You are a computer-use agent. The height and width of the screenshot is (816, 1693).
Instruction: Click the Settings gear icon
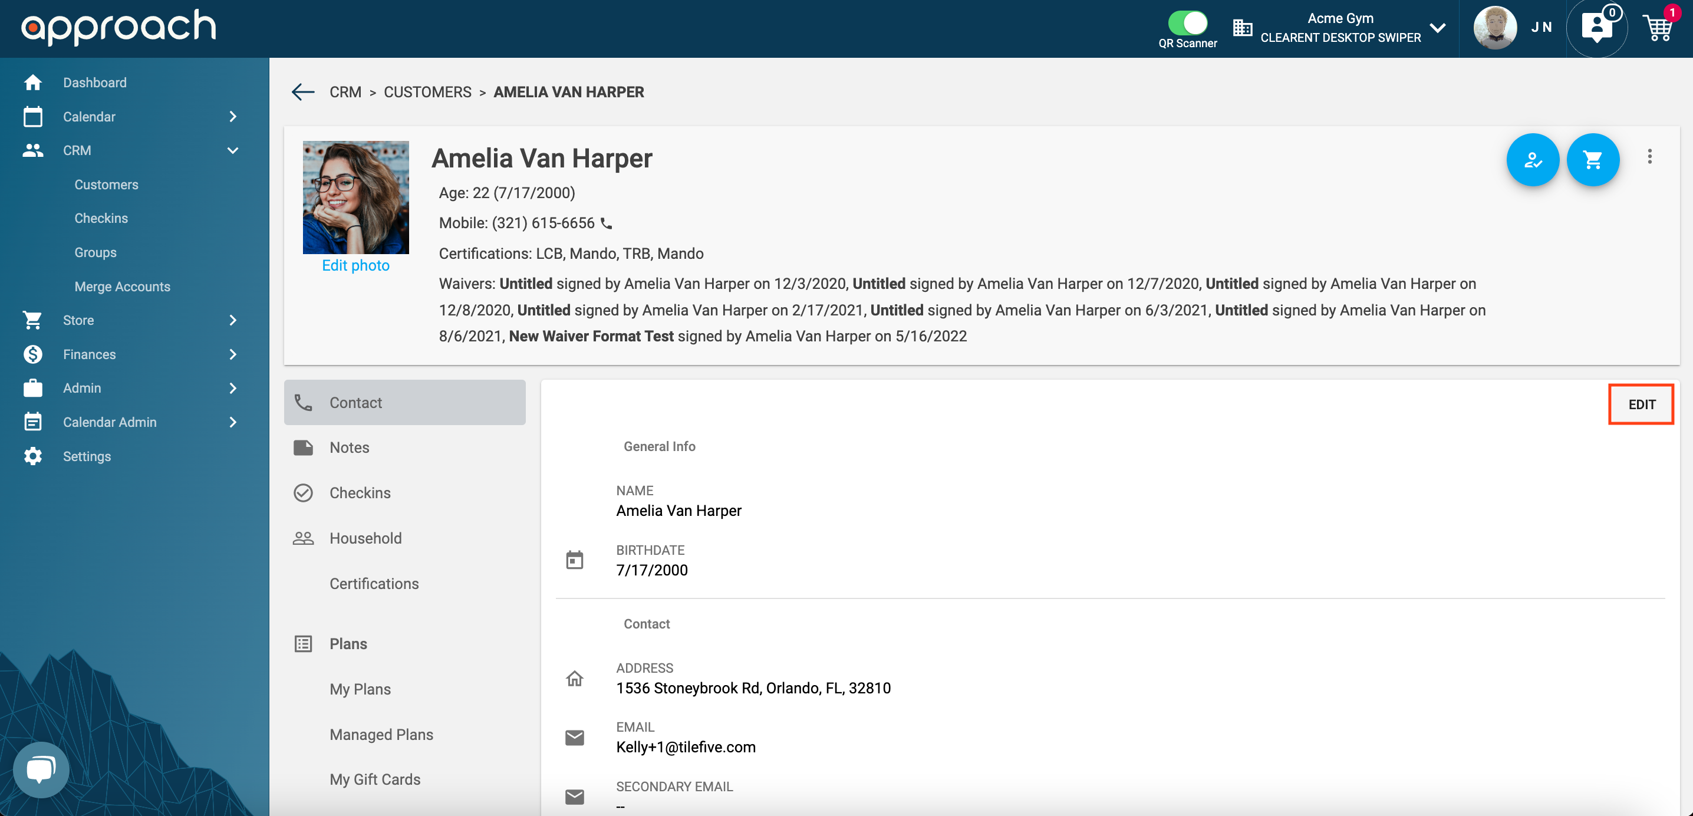32,456
